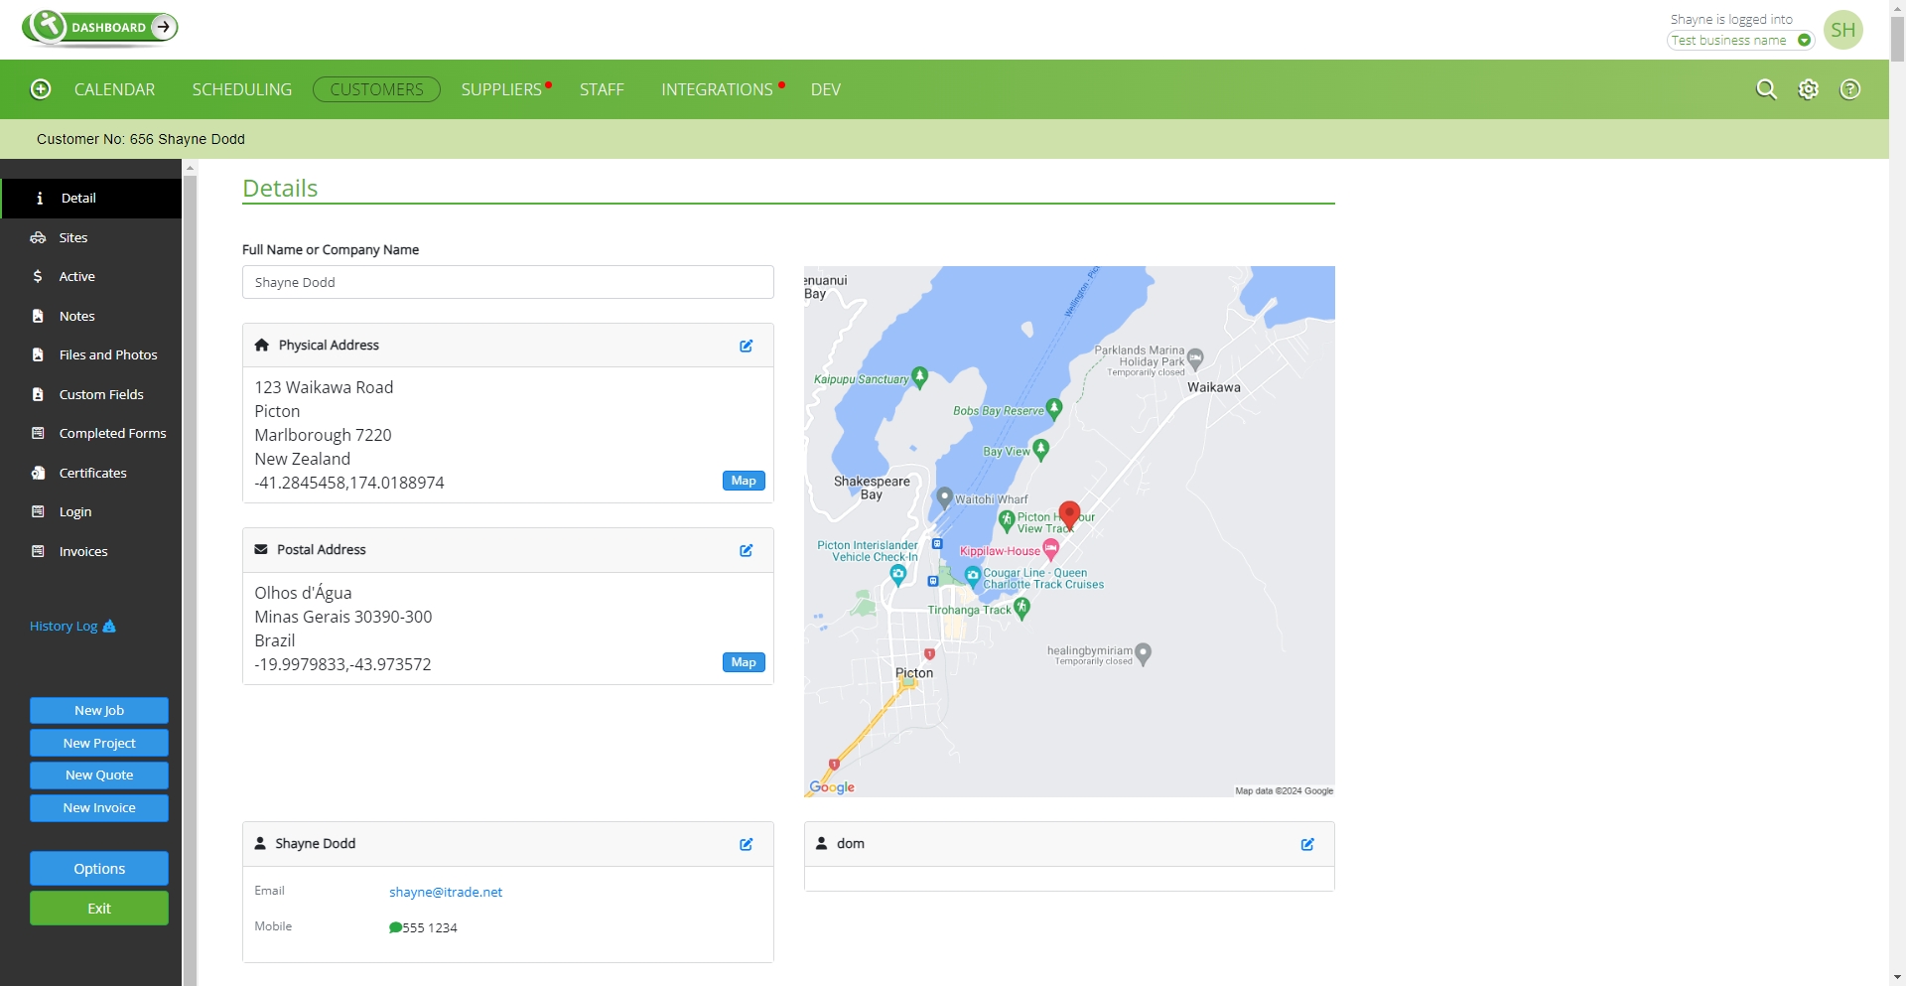The width and height of the screenshot is (1906, 986).
Task: Open Map for the Physical Address
Action: pyautogui.click(x=743, y=481)
